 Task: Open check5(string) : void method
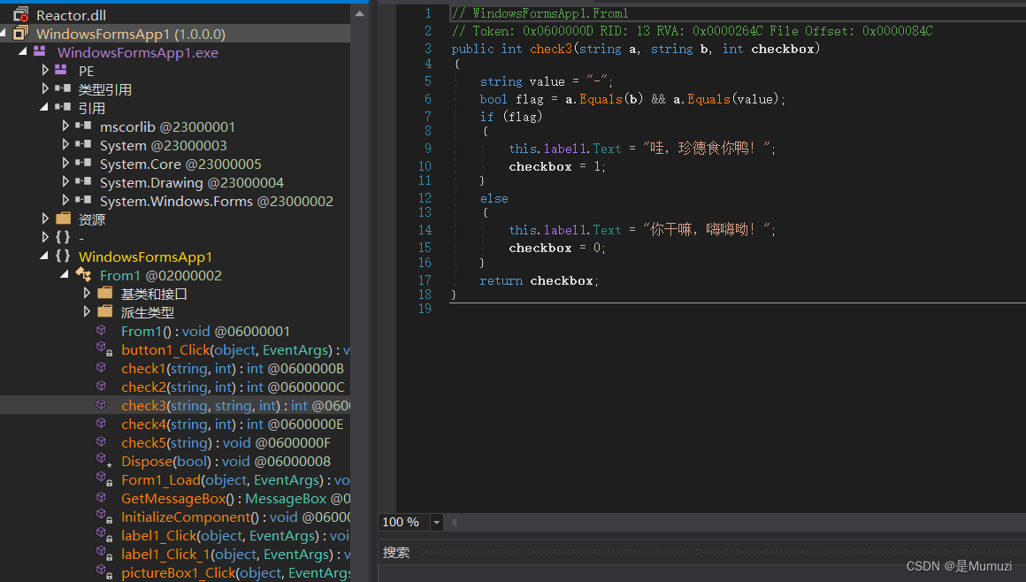pyautogui.click(x=226, y=442)
